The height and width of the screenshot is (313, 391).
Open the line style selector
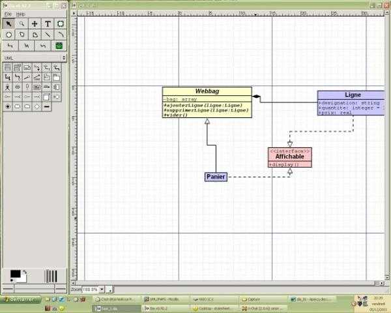point(35,289)
